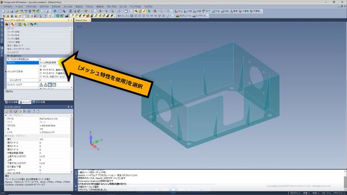Open the Tools menu
This screenshot has width=347, height=195.
point(19,6)
